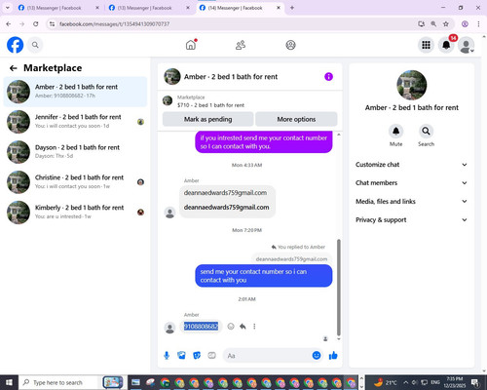Open Amber's profile photo in right panel
This screenshot has height=390, width=487.
coord(412,85)
